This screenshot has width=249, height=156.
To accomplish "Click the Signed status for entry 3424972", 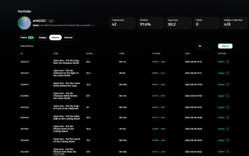I will pos(221,84).
